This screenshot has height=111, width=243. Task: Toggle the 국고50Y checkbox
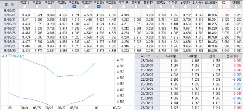[x=111, y=6]
